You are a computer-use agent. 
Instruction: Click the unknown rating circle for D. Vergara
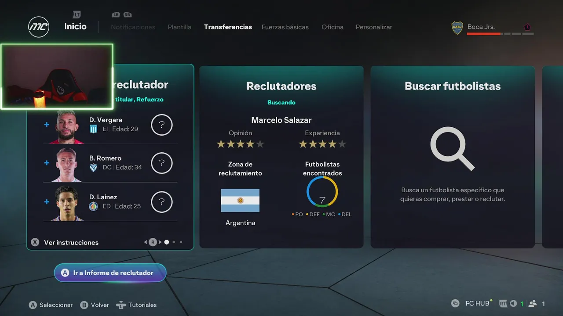pos(162,125)
